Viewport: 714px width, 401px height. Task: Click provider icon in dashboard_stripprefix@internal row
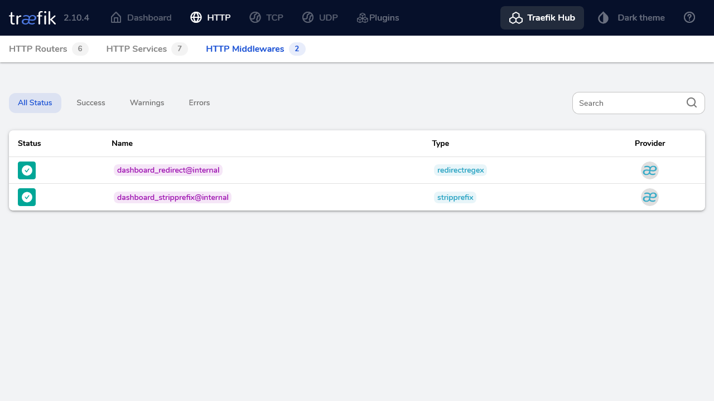(650, 197)
